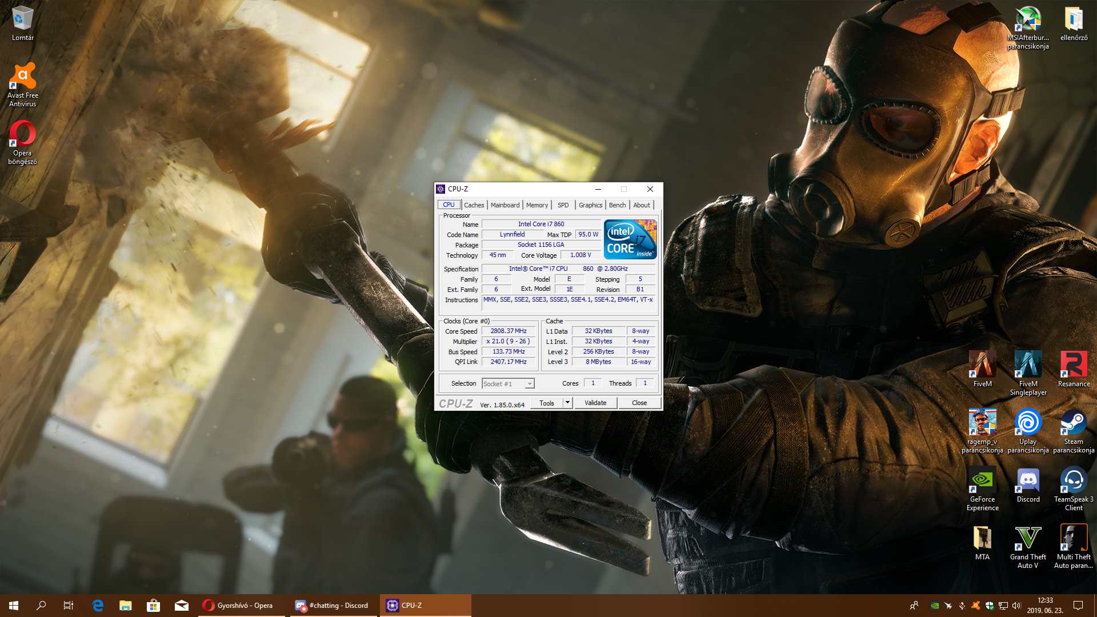The height and width of the screenshot is (617, 1097).
Task: Select the ragemp_v desktop shortcut
Action: coord(982,431)
